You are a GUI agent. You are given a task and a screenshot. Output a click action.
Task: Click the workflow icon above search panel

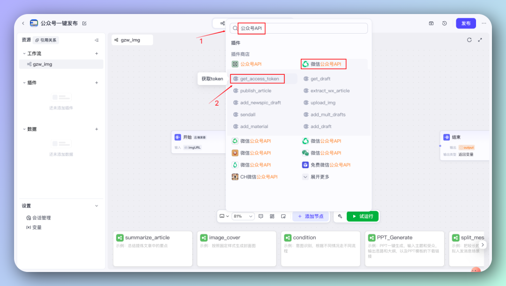coord(223,23)
